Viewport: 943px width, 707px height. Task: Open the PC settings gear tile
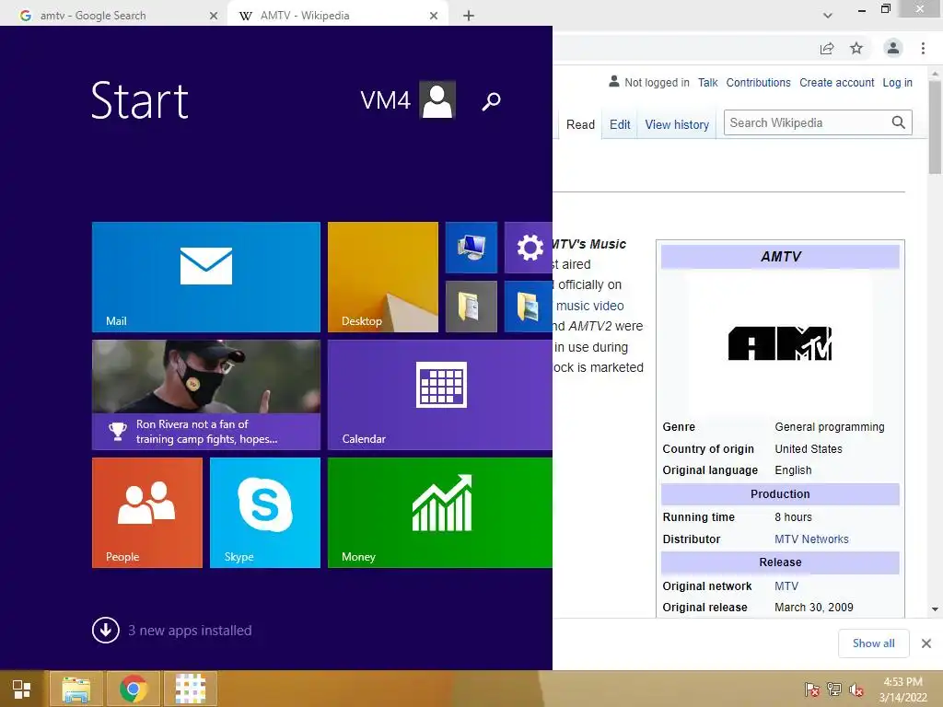pyautogui.click(x=529, y=247)
